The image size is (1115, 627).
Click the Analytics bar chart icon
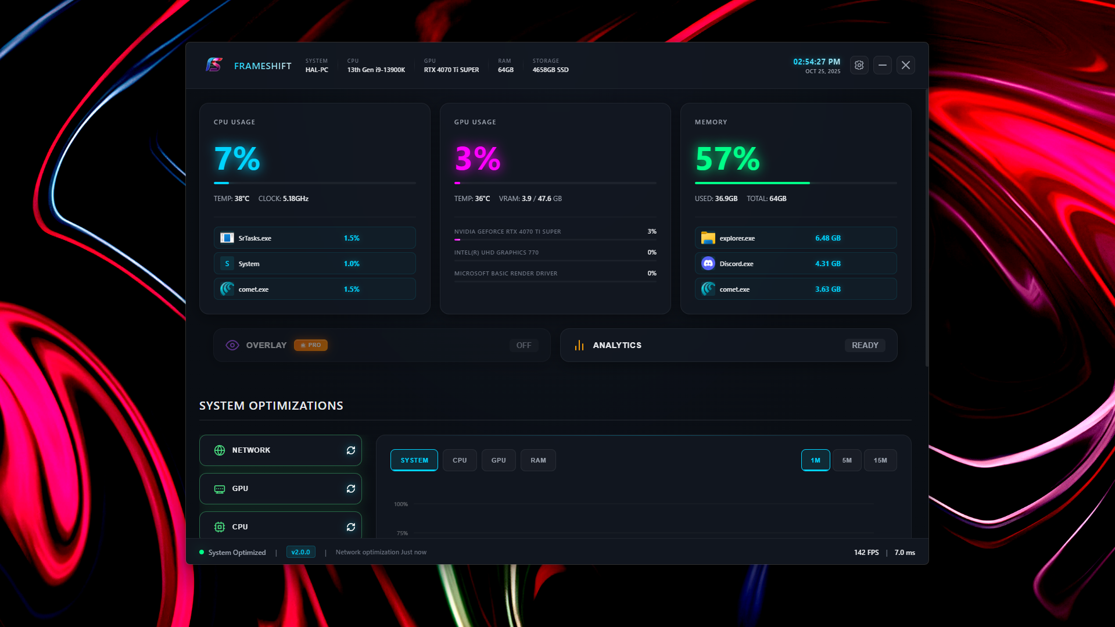tap(579, 345)
